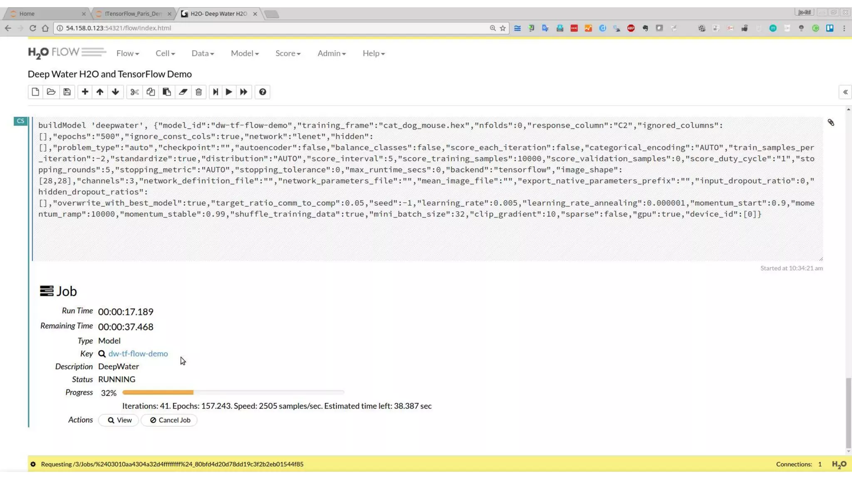852x479 pixels.
Task: Insert a new cell using the plus icon
Action: [85, 92]
